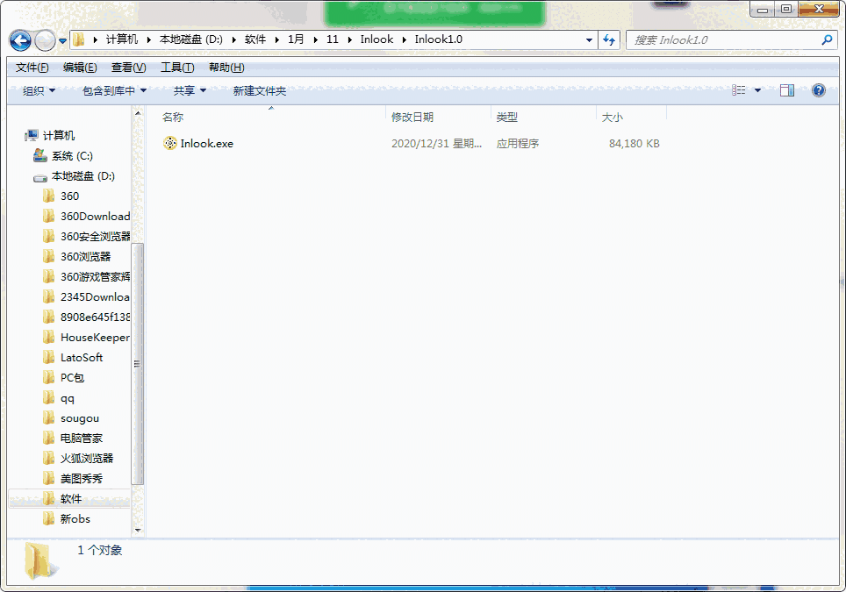Select the 系统 (C:) drive icon

(x=40, y=156)
